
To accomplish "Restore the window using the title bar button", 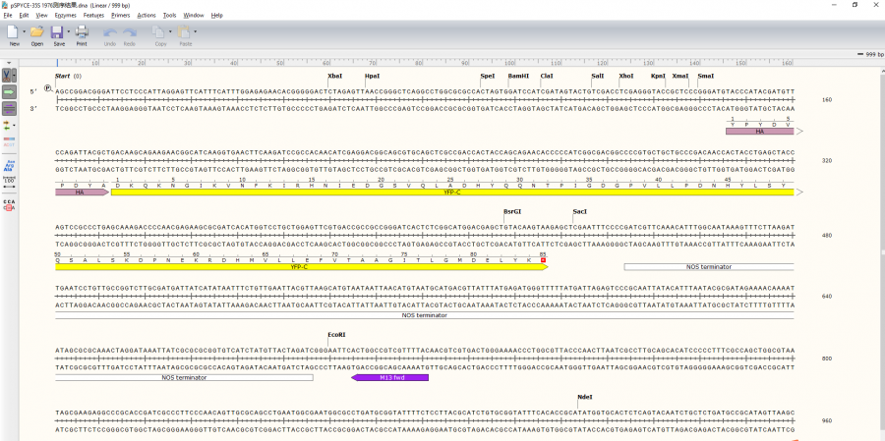I will [855, 5].
